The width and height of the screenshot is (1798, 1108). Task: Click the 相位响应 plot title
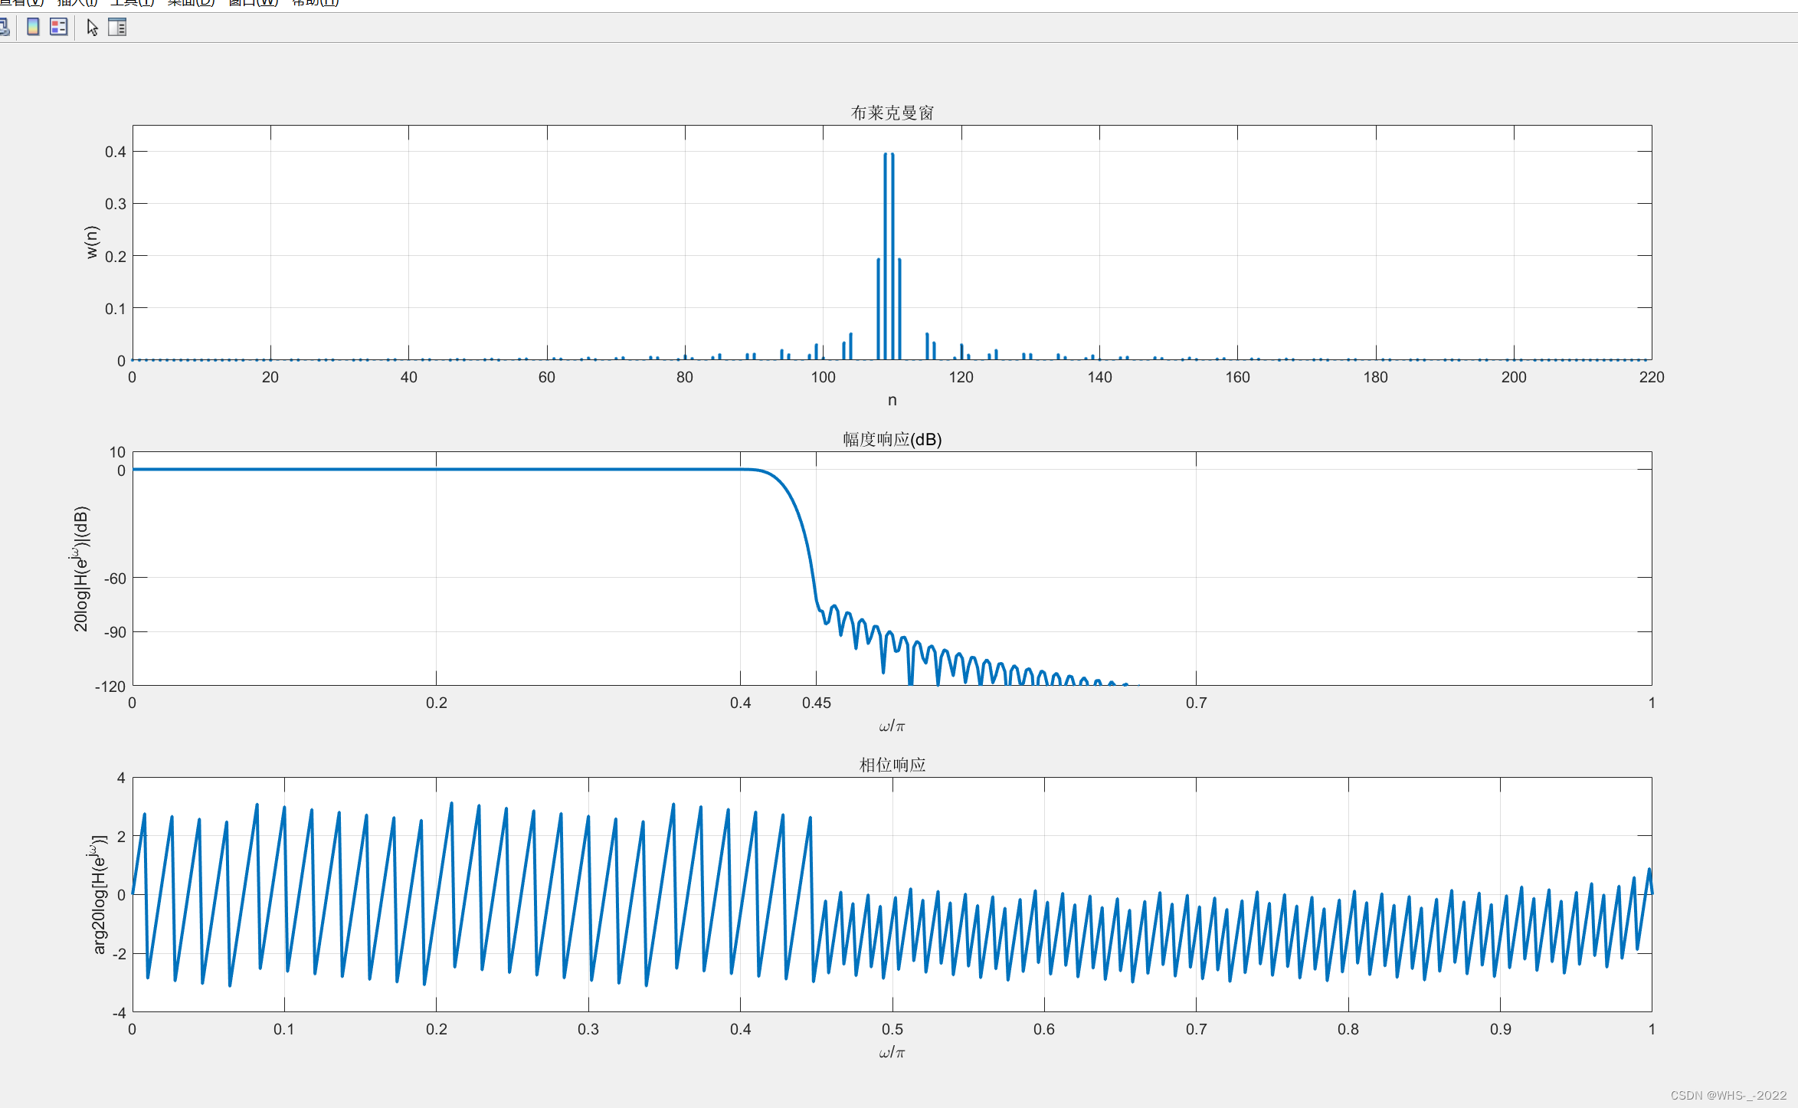(892, 765)
